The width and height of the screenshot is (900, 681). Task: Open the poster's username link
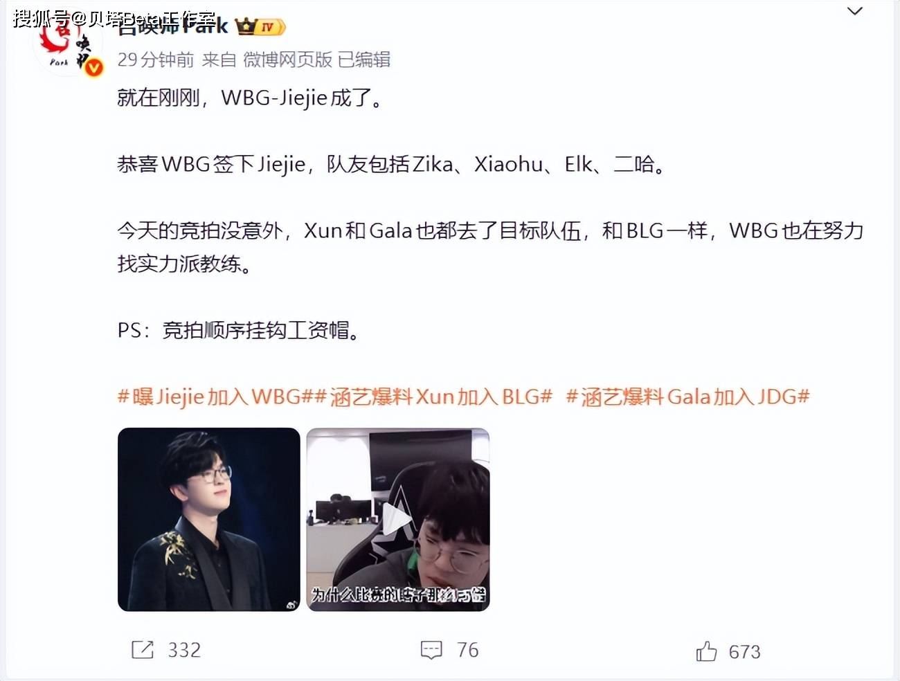click(172, 26)
